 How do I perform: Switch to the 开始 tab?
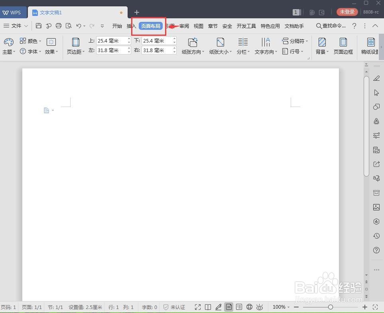tap(117, 26)
